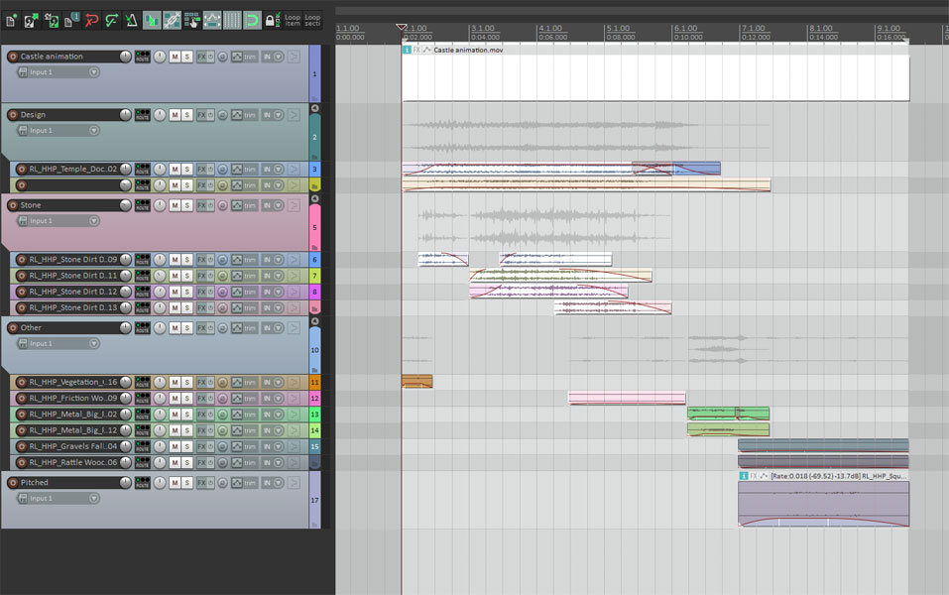Toggle the grid lines icon
Screen dimensions: 949x595
click(x=232, y=20)
